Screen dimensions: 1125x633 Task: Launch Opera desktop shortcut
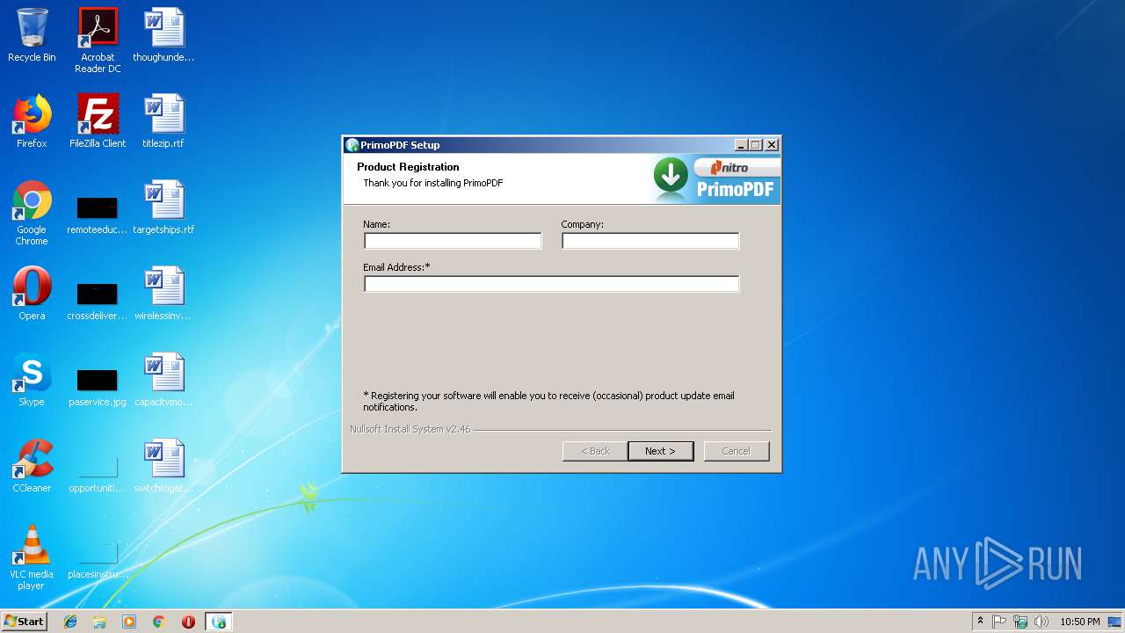(x=32, y=294)
